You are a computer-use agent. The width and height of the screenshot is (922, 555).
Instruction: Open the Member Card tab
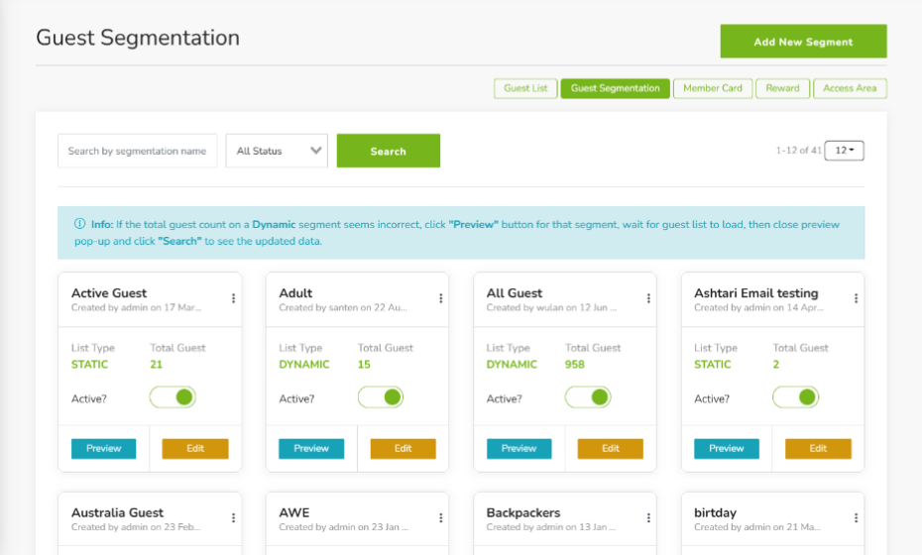pos(713,88)
